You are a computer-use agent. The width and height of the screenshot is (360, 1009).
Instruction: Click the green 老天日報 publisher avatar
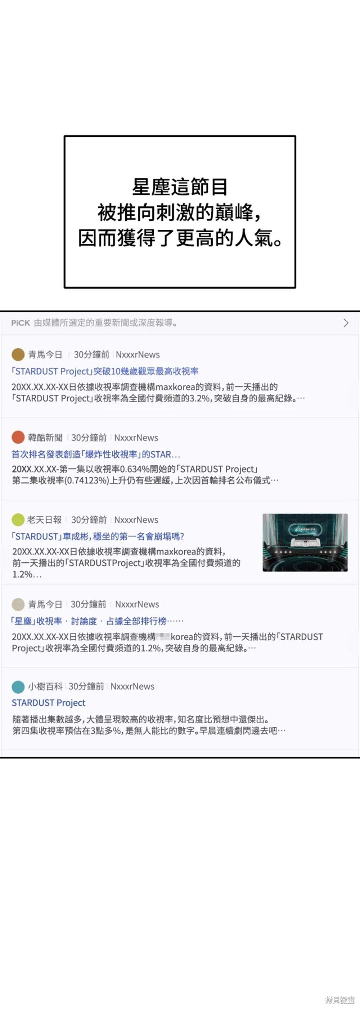pyautogui.click(x=18, y=520)
